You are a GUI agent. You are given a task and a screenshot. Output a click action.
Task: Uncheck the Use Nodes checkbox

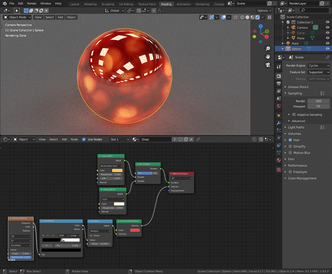(84, 139)
